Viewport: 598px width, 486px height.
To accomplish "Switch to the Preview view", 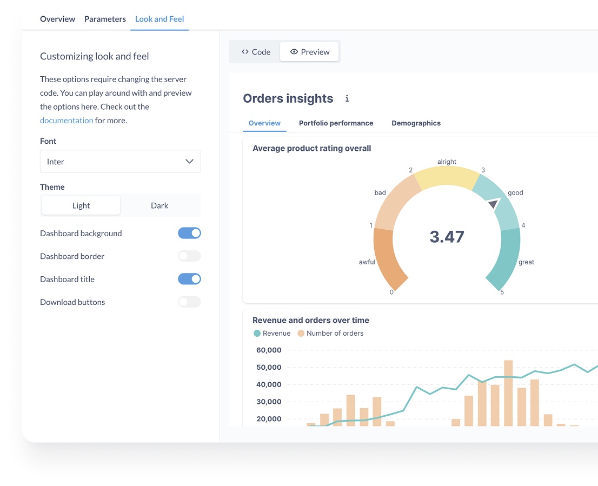I will tap(310, 52).
